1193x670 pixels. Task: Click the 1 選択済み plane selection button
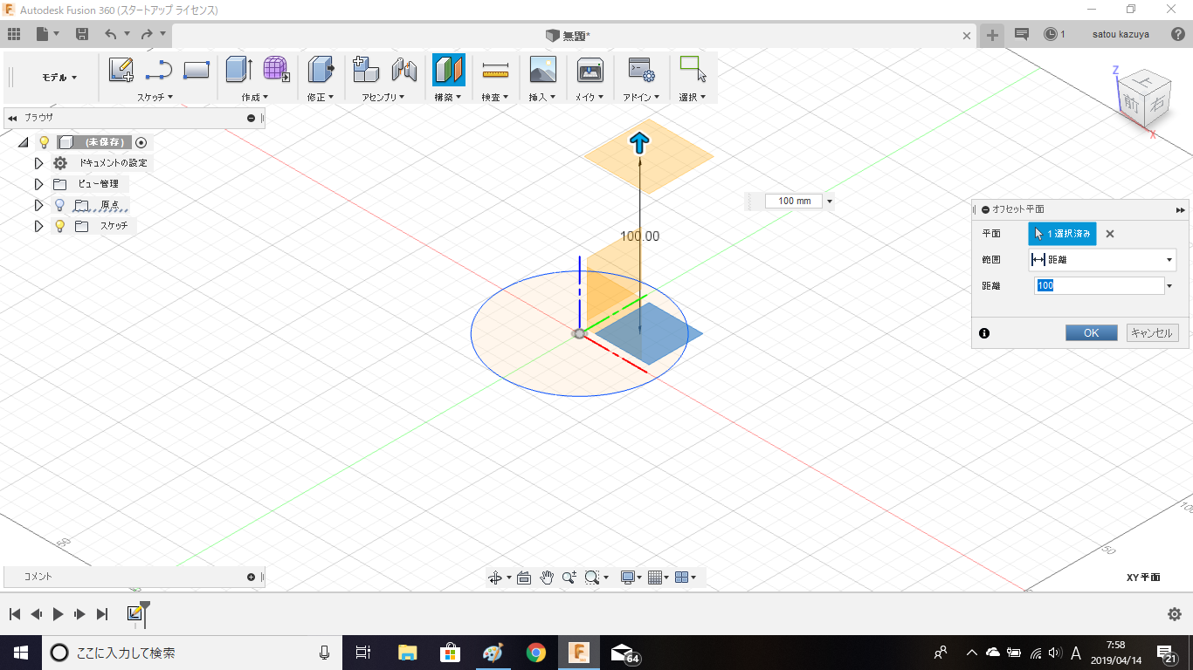(1062, 234)
